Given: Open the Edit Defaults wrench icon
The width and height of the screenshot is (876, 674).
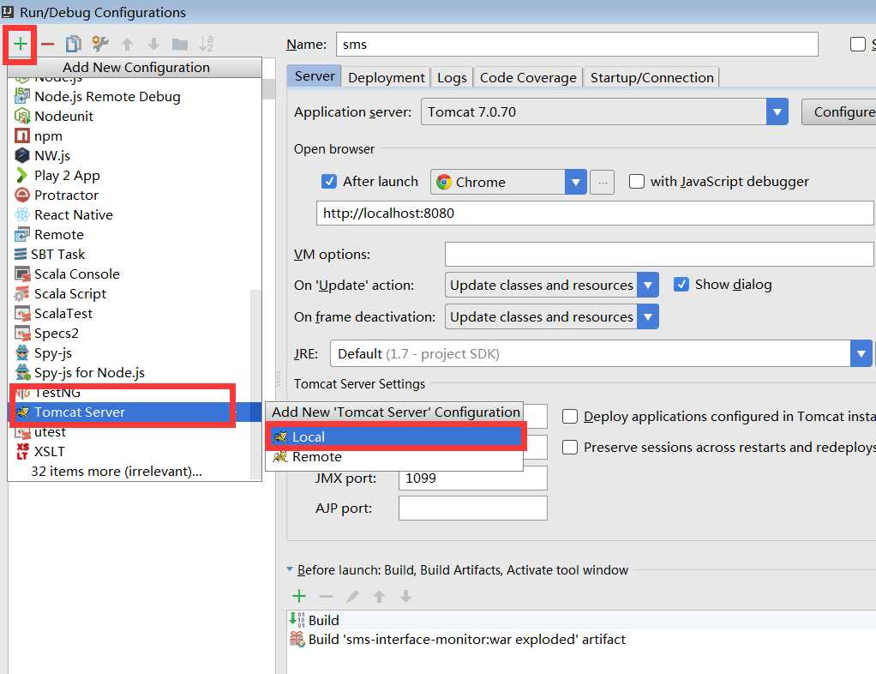Looking at the screenshot, I should click(x=100, y=44).
